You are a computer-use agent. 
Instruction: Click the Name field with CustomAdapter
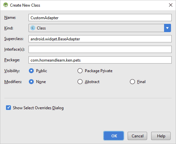pos(100,18)
